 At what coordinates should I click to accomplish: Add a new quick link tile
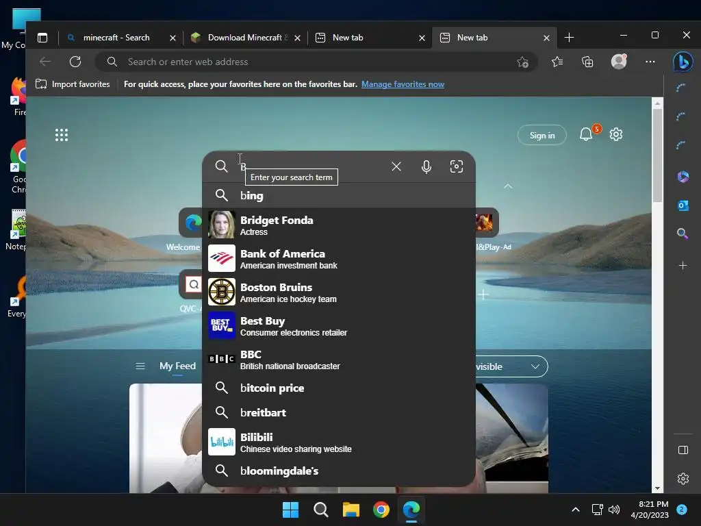(483, 295)
